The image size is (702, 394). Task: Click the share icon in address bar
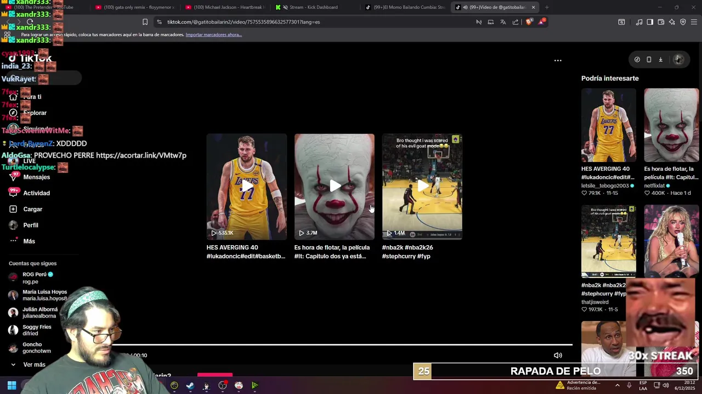click(516, 22)
